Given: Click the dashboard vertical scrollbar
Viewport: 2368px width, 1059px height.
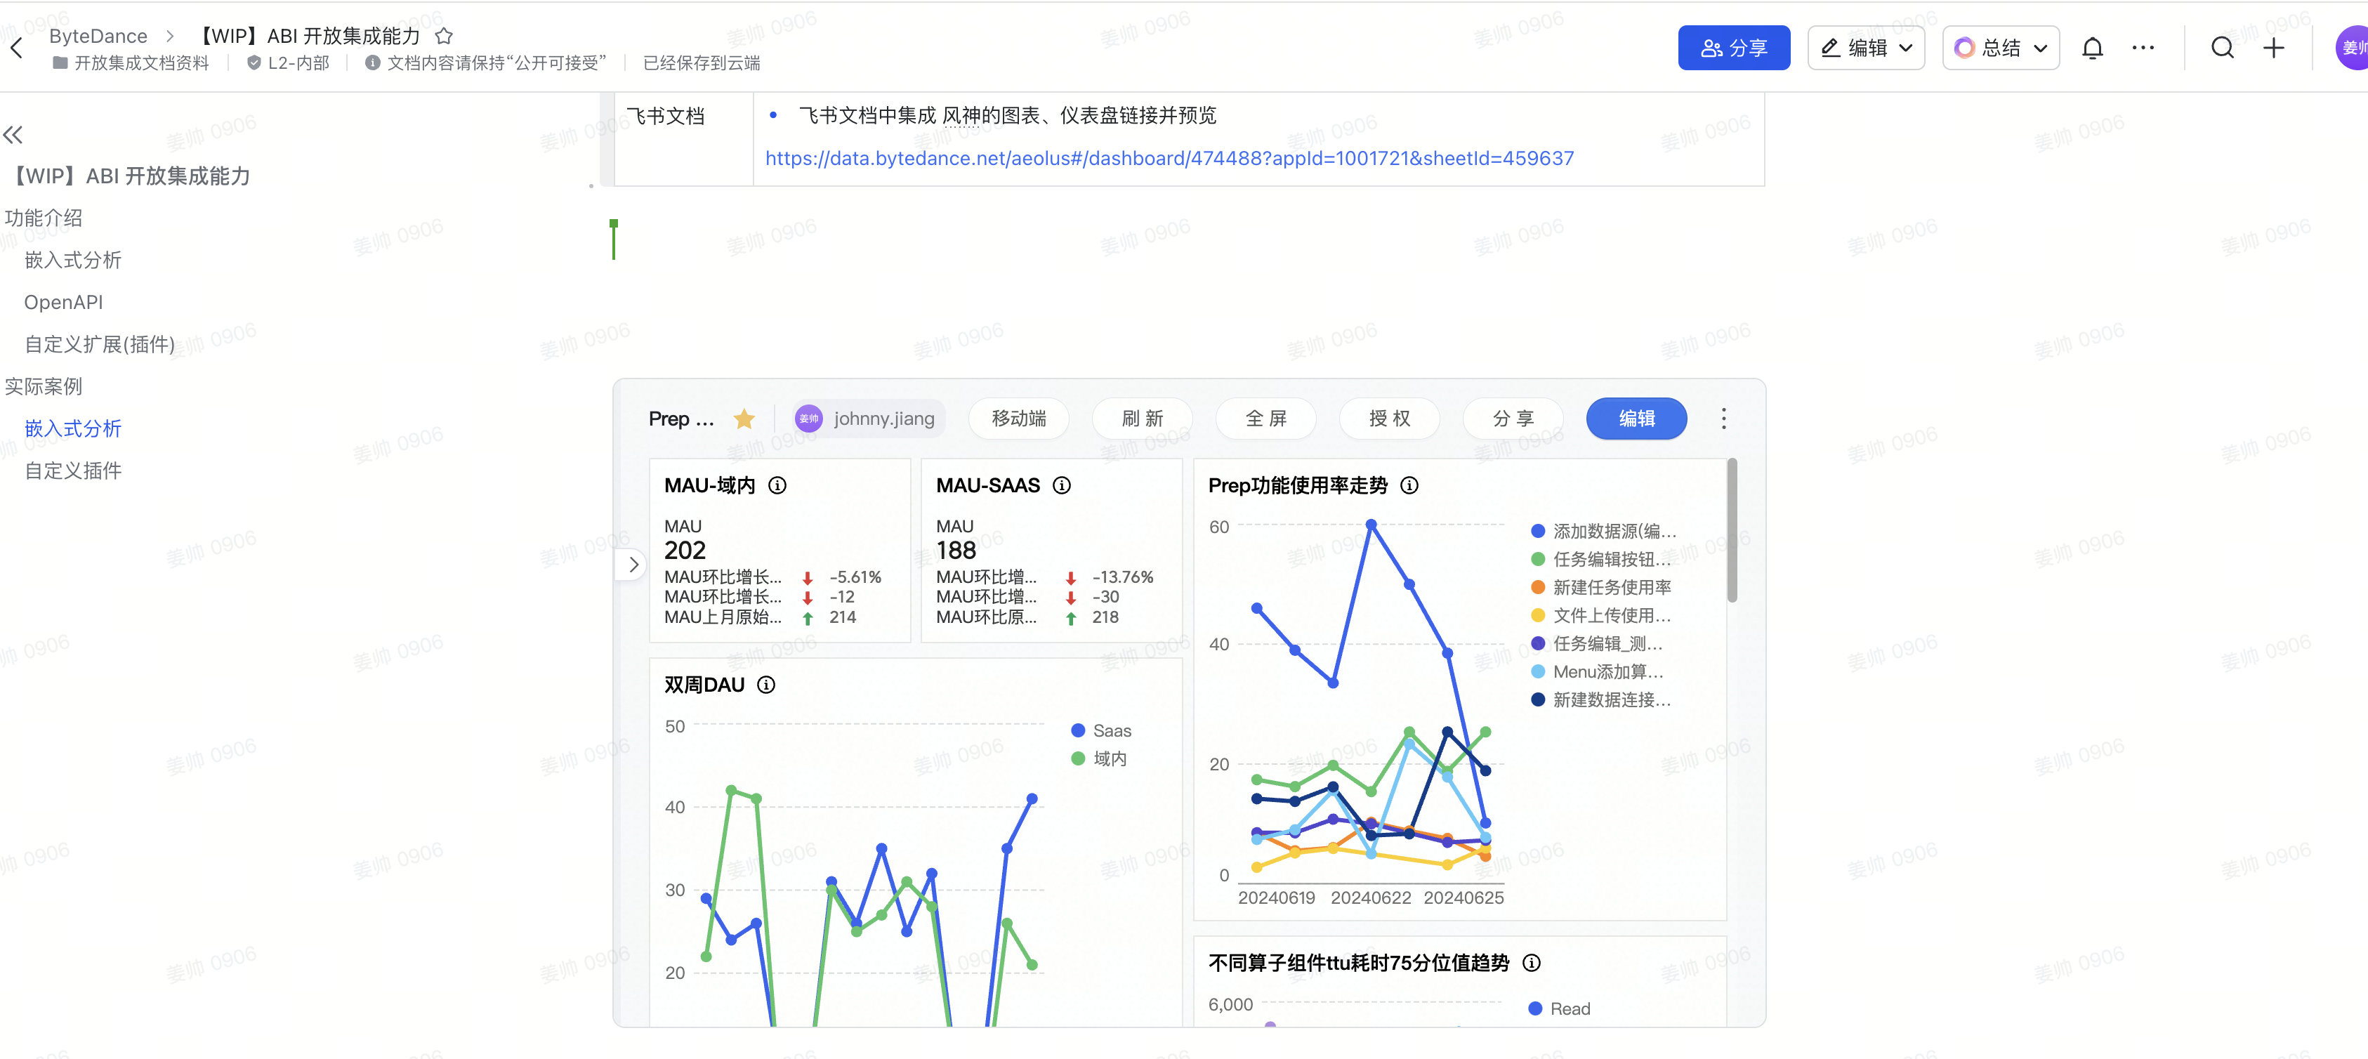Looking at the screenshot, I should (1732, 532).
